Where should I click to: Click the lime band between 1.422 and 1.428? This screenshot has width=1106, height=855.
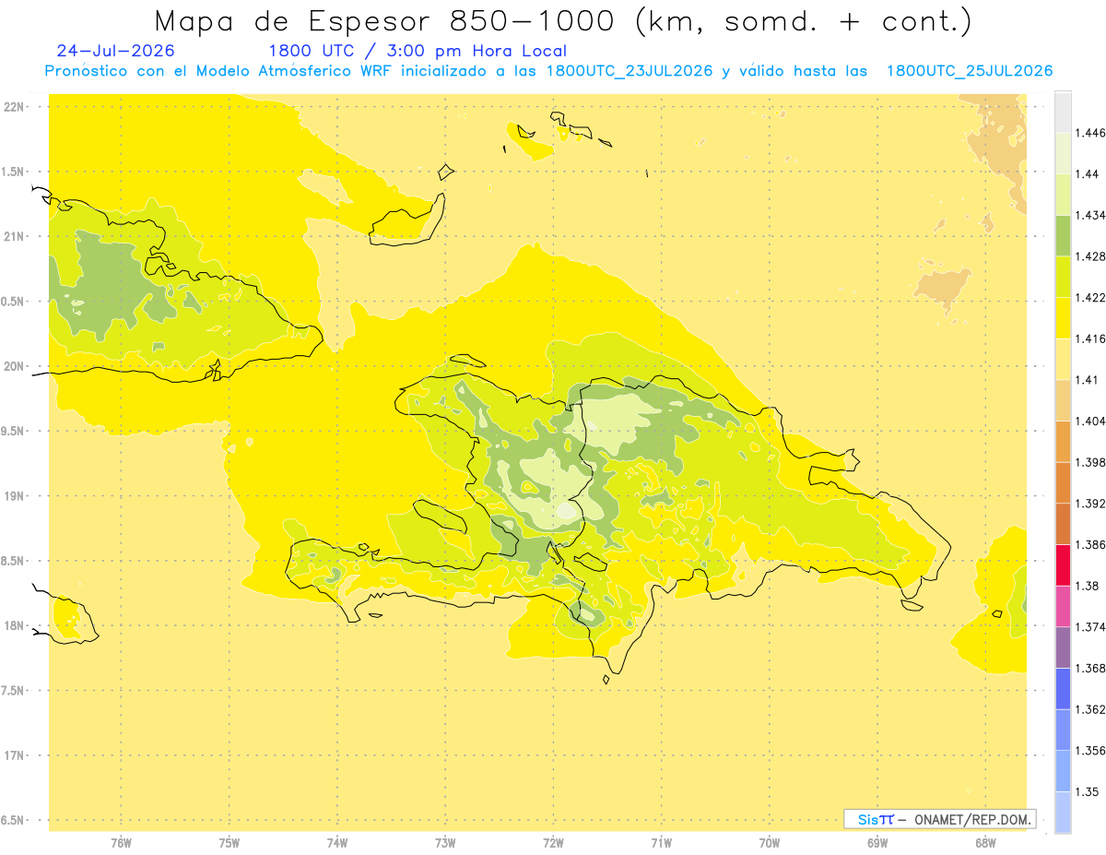[x=1063, y=277]
